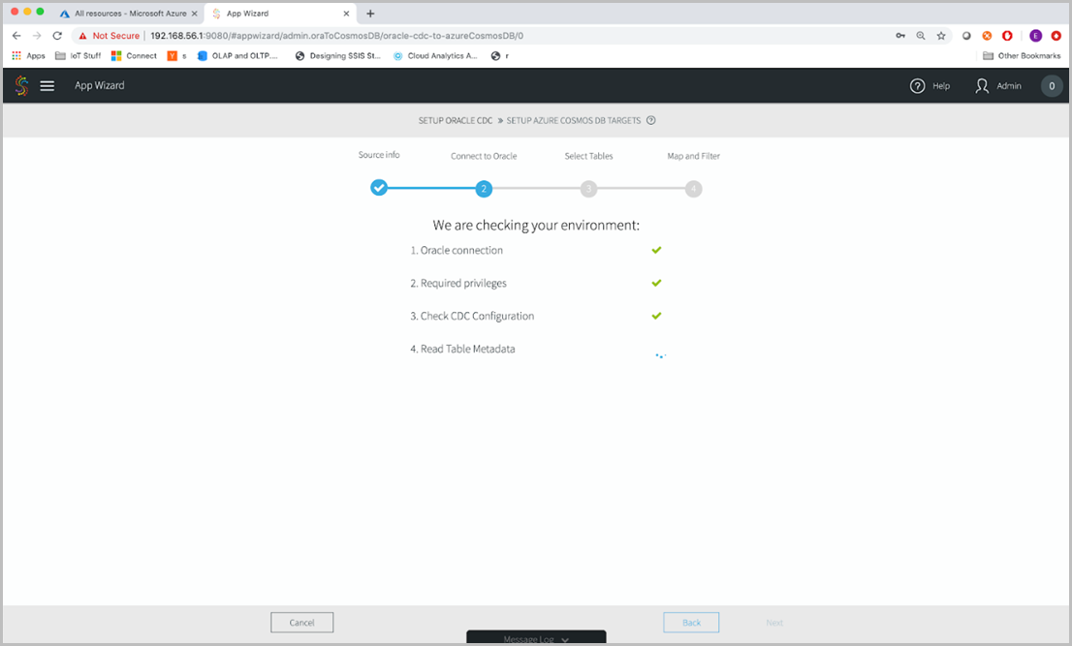Viewport: 1072px width, 646px height.
Task: Cancel the wizard setup
Action: click(301, 622)
